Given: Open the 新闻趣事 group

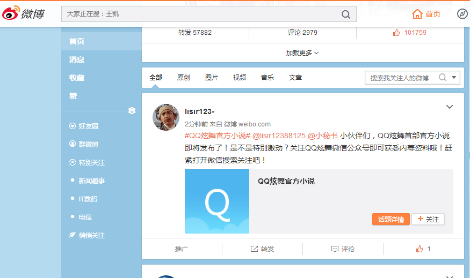Looking at the screenshot, I should tap(92, 181).
